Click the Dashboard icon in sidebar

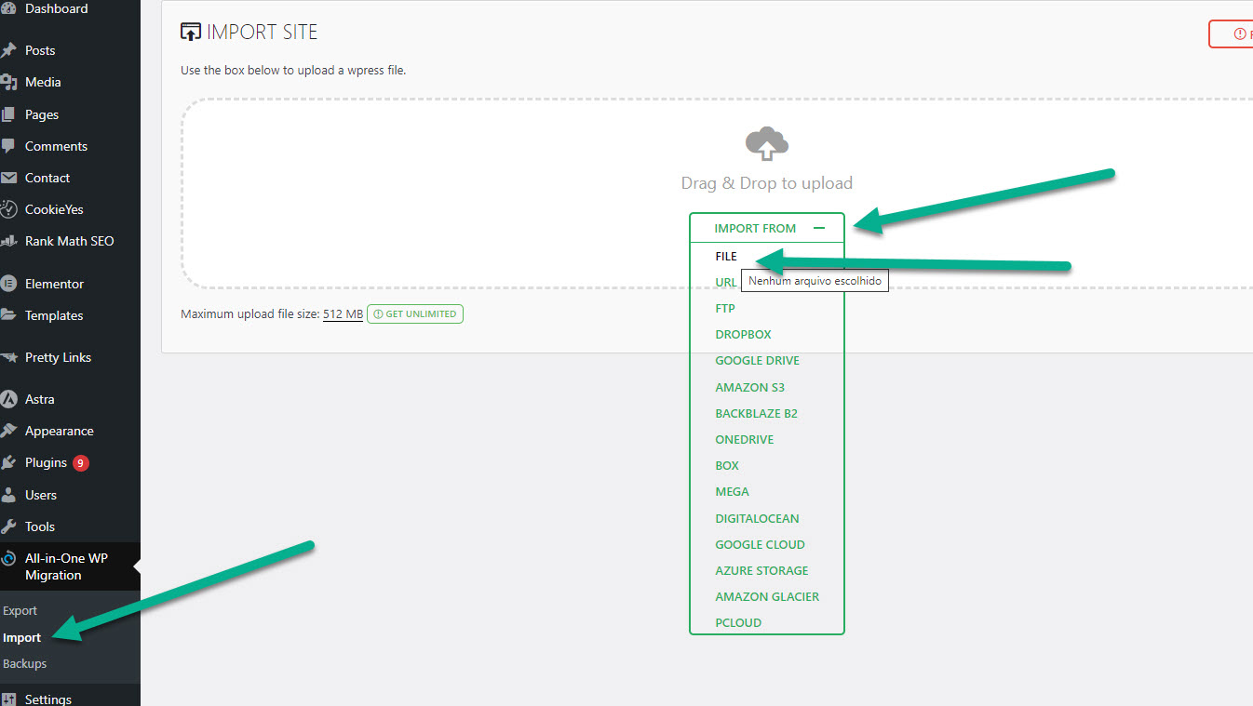click(8, 9)
